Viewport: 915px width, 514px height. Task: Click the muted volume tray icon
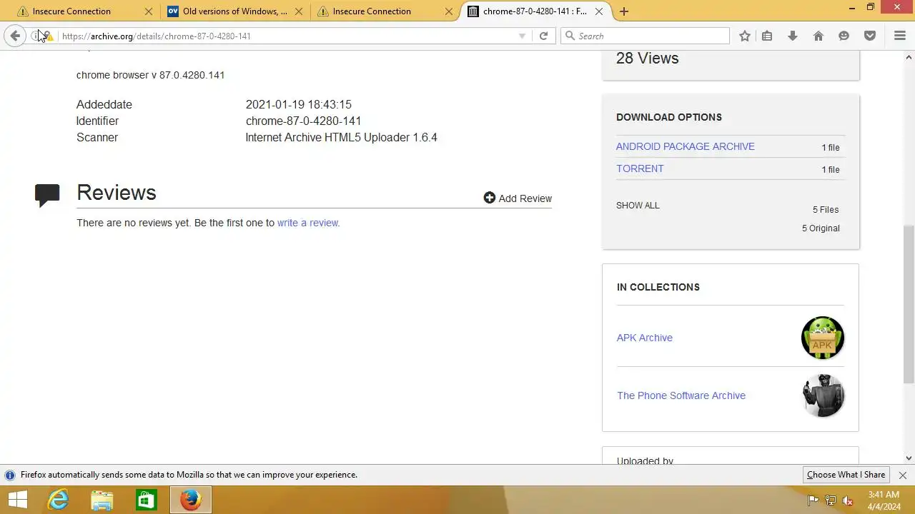(x=849, y=500)
